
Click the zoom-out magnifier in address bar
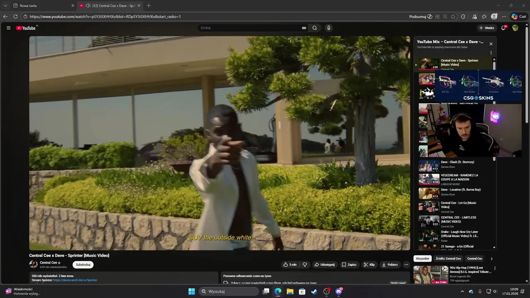(x=445, y=17)
